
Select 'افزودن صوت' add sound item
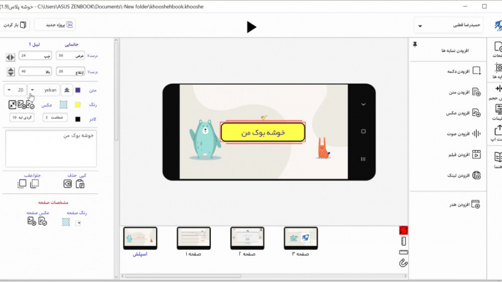[x=464, y=134]
